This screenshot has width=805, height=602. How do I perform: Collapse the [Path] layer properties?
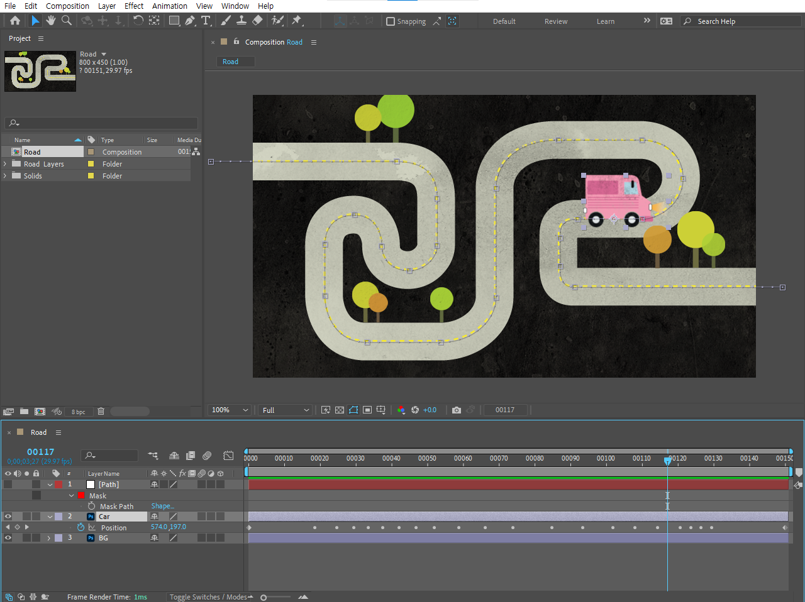coord(50,484)
